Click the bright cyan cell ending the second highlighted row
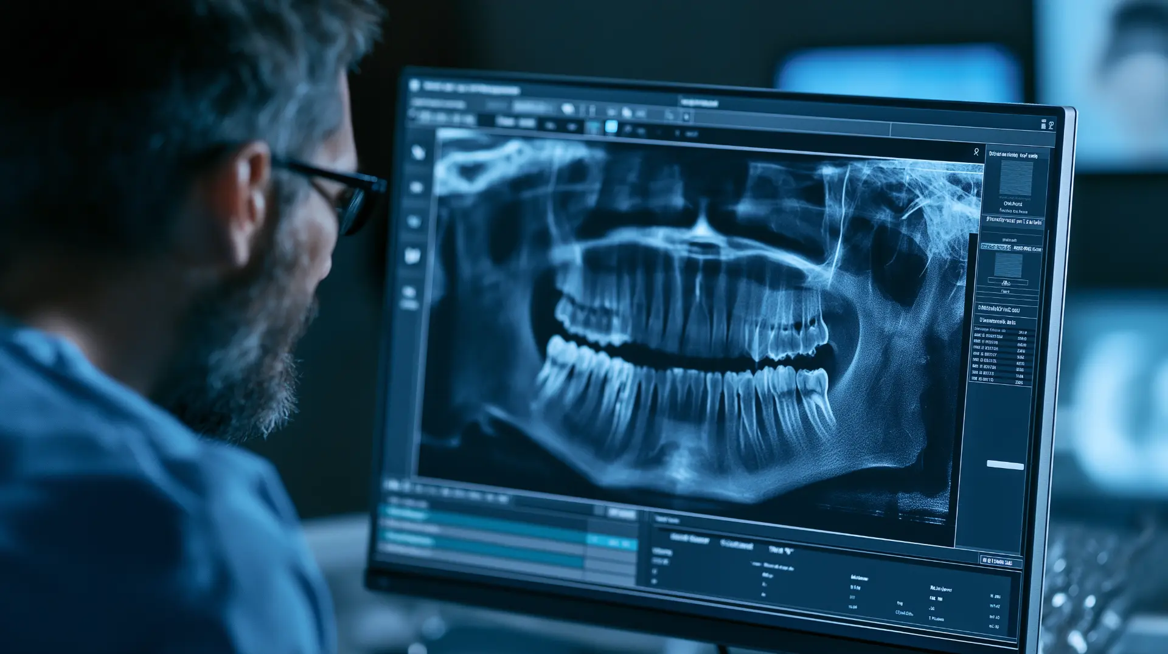Screen dimensions: 1168x654 (x=612, y=542)
